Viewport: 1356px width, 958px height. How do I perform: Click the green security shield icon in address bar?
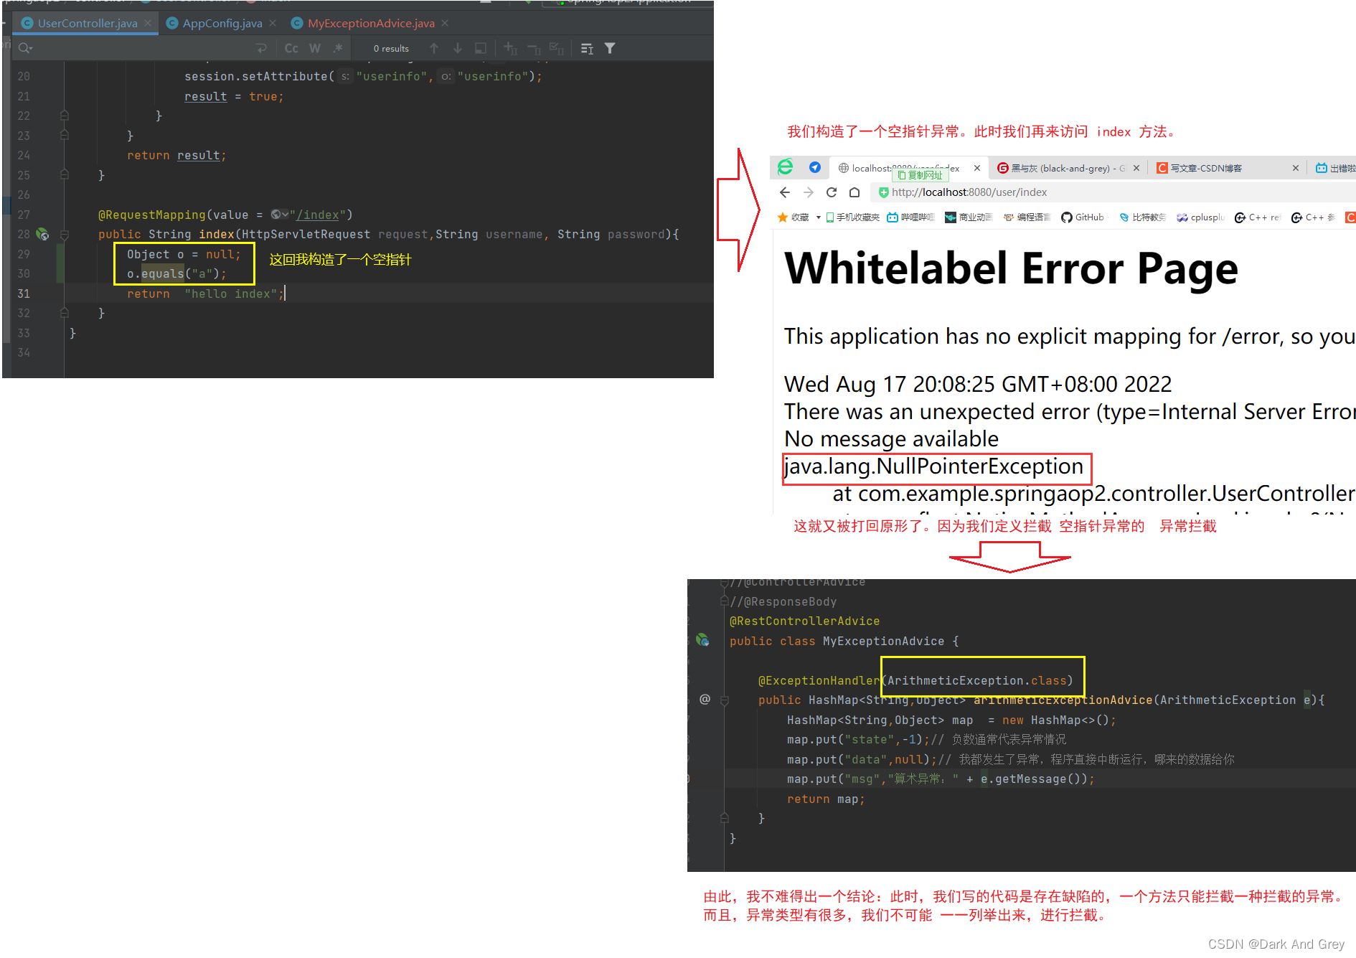884,192
